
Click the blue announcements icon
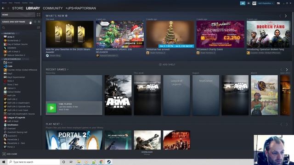243,3
